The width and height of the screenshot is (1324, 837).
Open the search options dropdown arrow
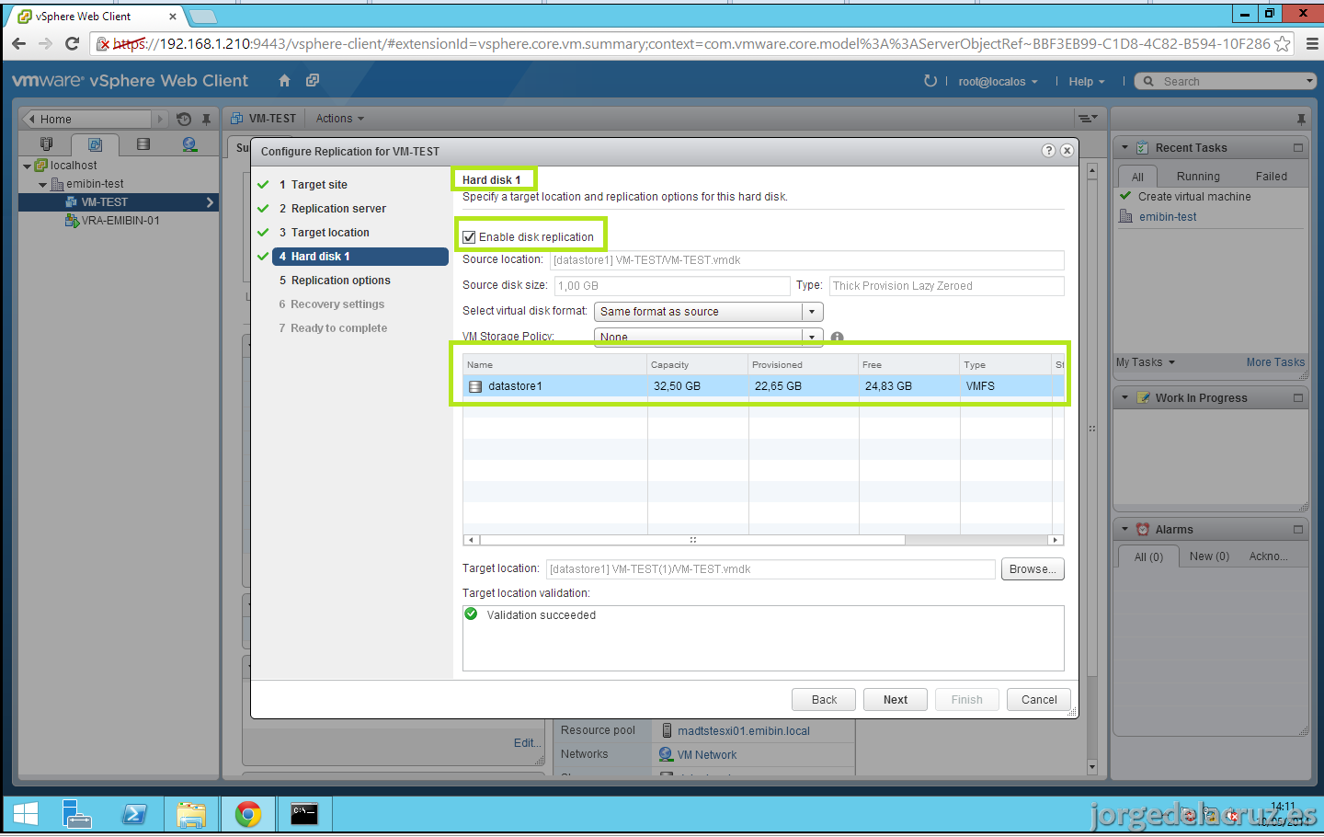click(x=1310, y=81)
